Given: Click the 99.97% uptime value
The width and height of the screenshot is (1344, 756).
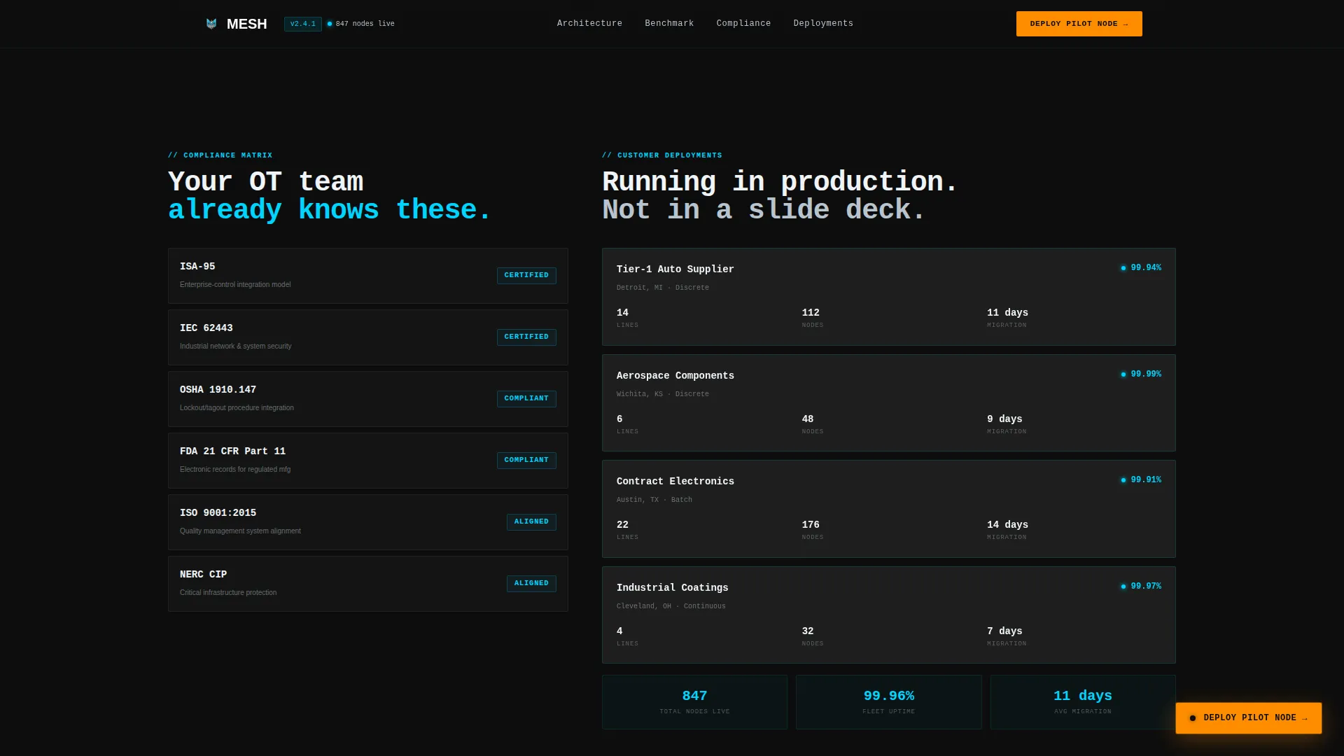Looking at the screenshot, I should (x=1146, y=587).
